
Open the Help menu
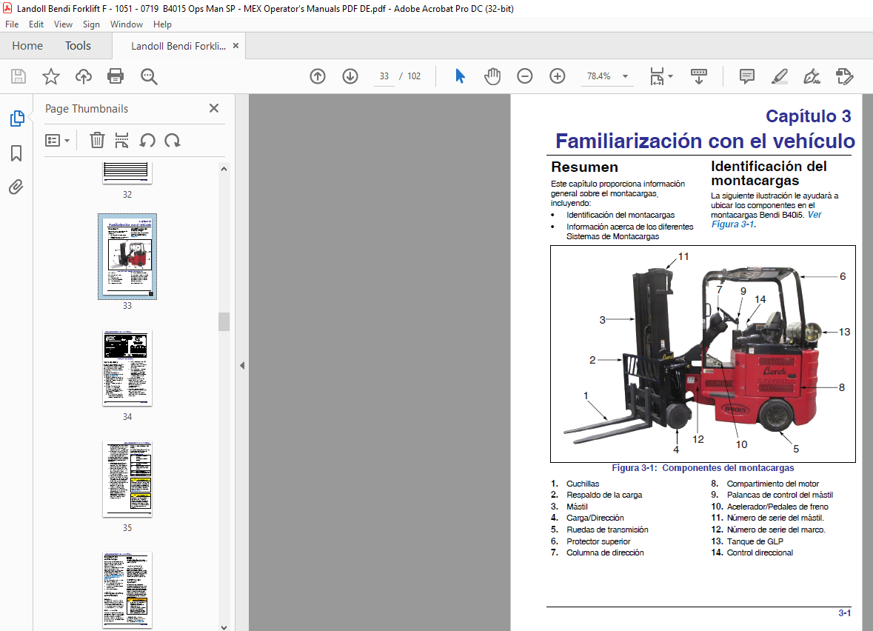(163, 24)
